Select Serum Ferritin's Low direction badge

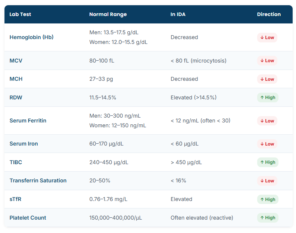point(267,121)
